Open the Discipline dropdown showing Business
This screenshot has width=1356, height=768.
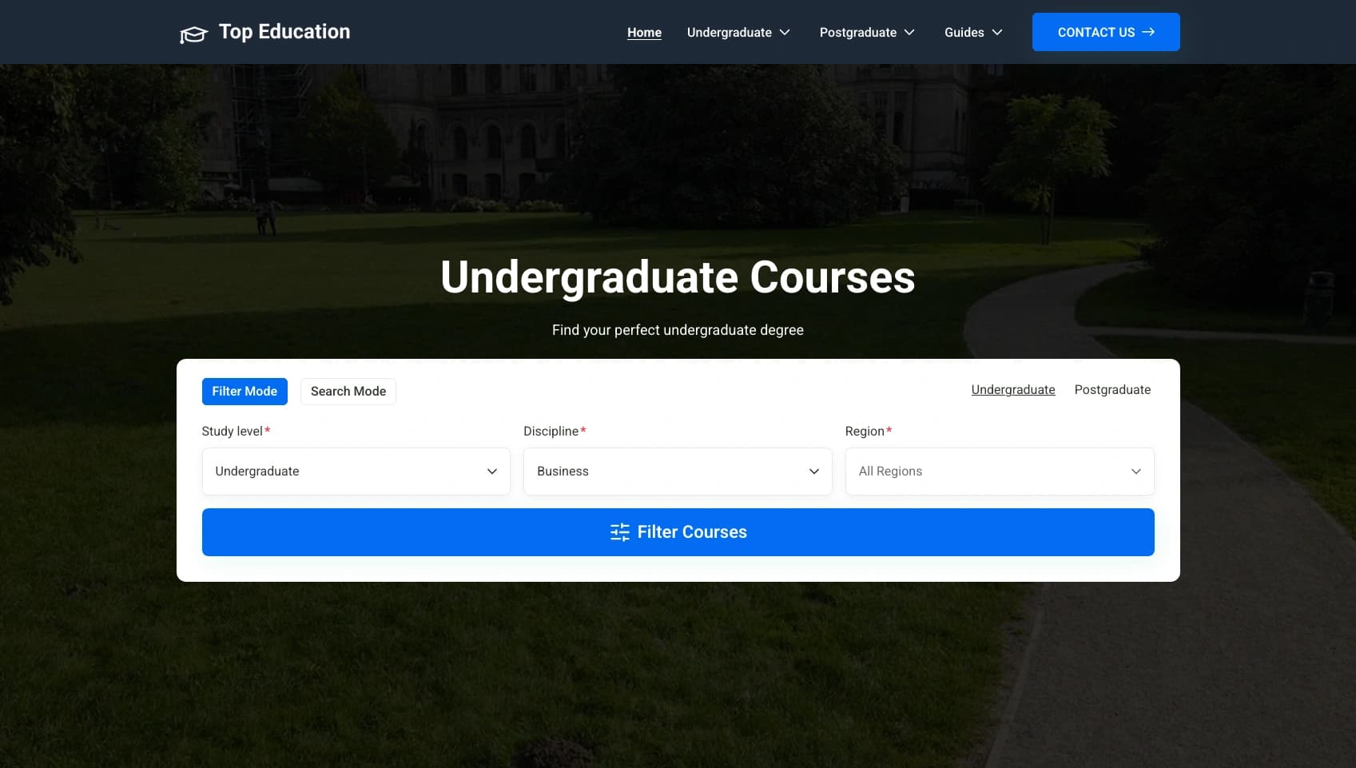(x=677, y=471)
